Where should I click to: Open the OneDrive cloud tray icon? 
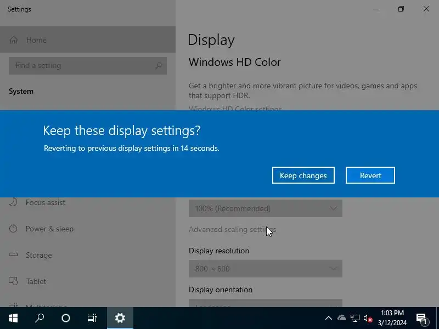point(341,318)
